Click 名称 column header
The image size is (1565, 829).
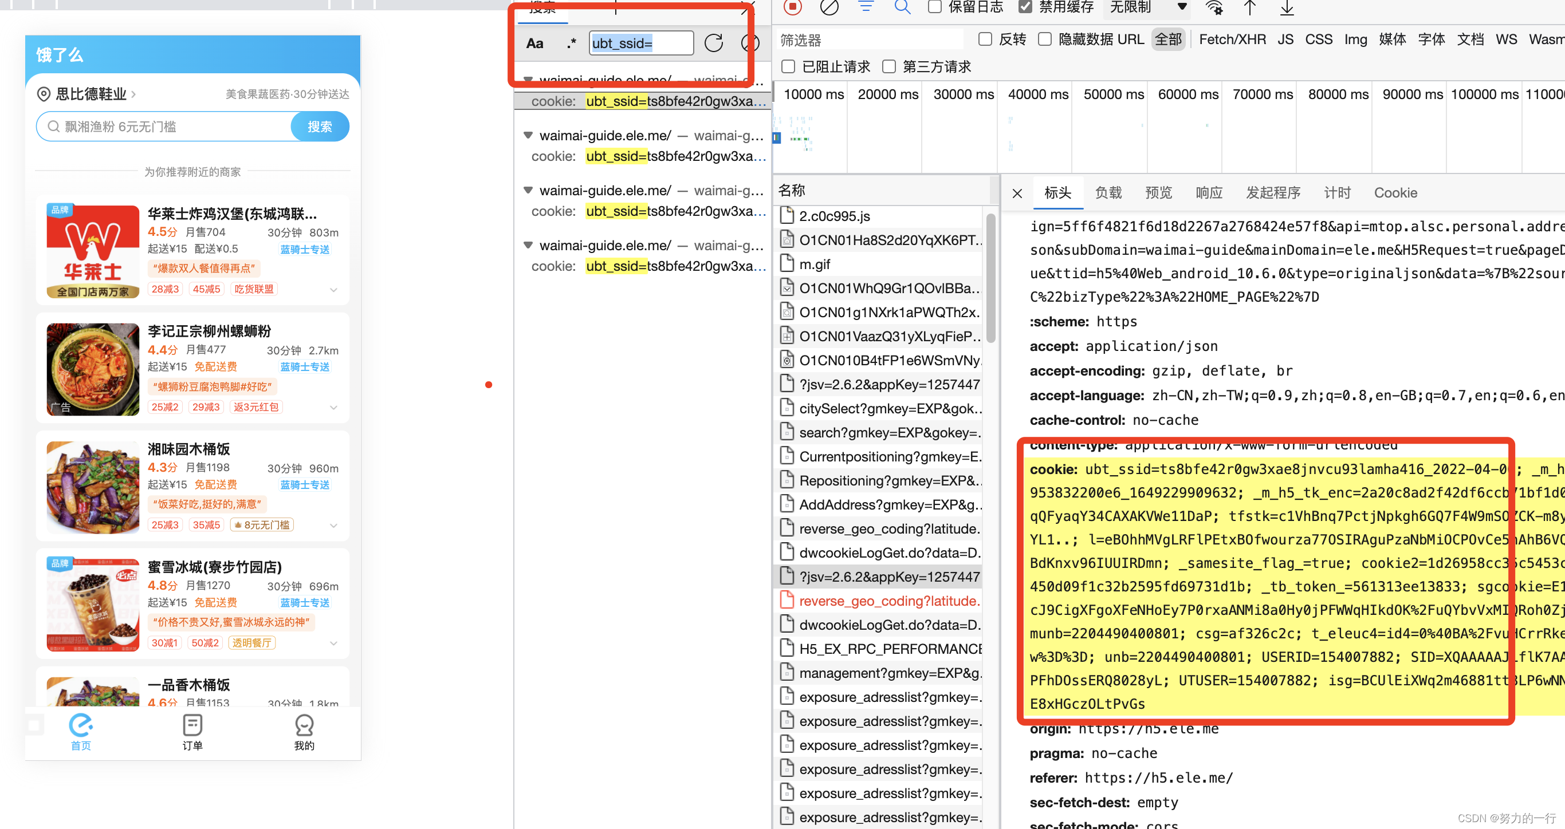(x=792, y=190)
